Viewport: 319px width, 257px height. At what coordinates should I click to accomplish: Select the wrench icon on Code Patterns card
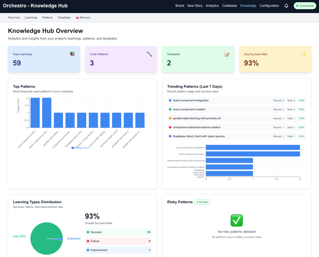[x=149, y=54]
